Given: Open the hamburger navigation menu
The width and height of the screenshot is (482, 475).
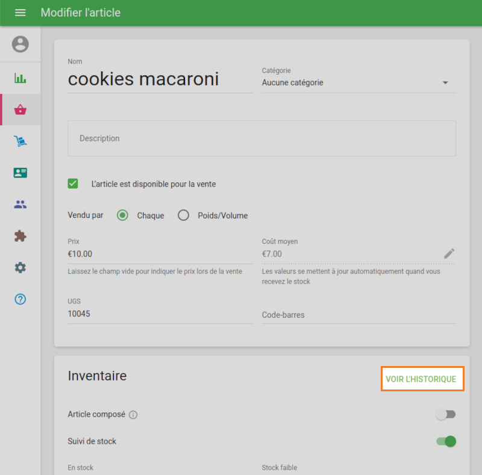Looking at the screenshot, I should pyautogui.click(x=20, y=13).
